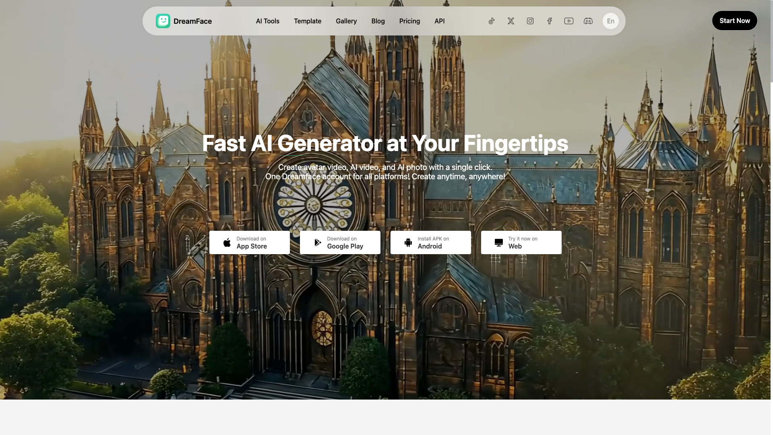773x435 pixels.
Task: Click the DreamFace logo icon
Action: point(163,21)
